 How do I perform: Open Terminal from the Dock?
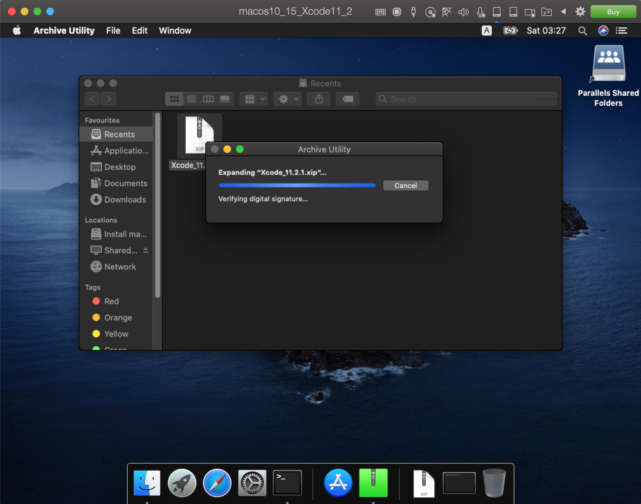pyautogui.click(x=287, y=483)
